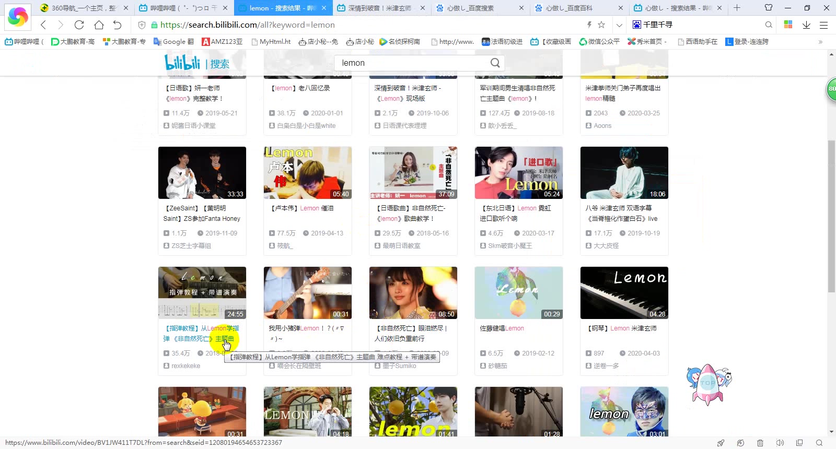Screen dimensions: 836x449
Task: Click the browser forward arrow
Action: 61,25
